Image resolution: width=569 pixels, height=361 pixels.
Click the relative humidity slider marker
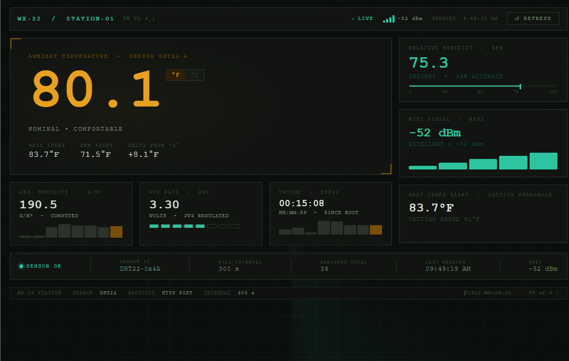tap(520, 86)
